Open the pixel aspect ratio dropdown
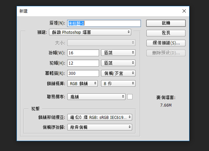The image size is (209, 151). [x=100, y=127]
